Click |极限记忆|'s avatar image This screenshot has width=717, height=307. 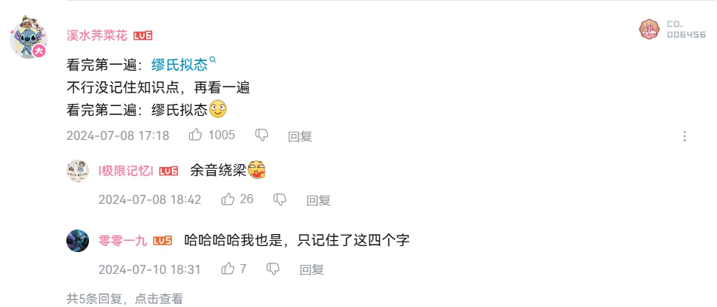(78, 171)
